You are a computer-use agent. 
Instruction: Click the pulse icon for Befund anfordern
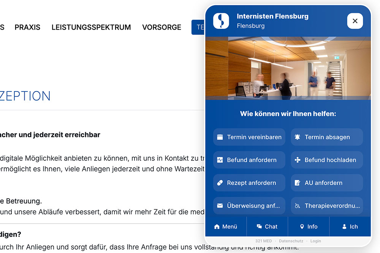tap(220, 160)
